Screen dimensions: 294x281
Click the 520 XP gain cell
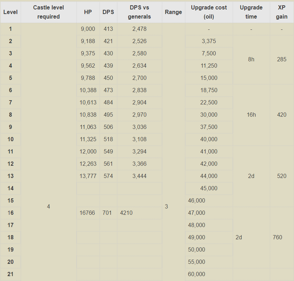282,176
